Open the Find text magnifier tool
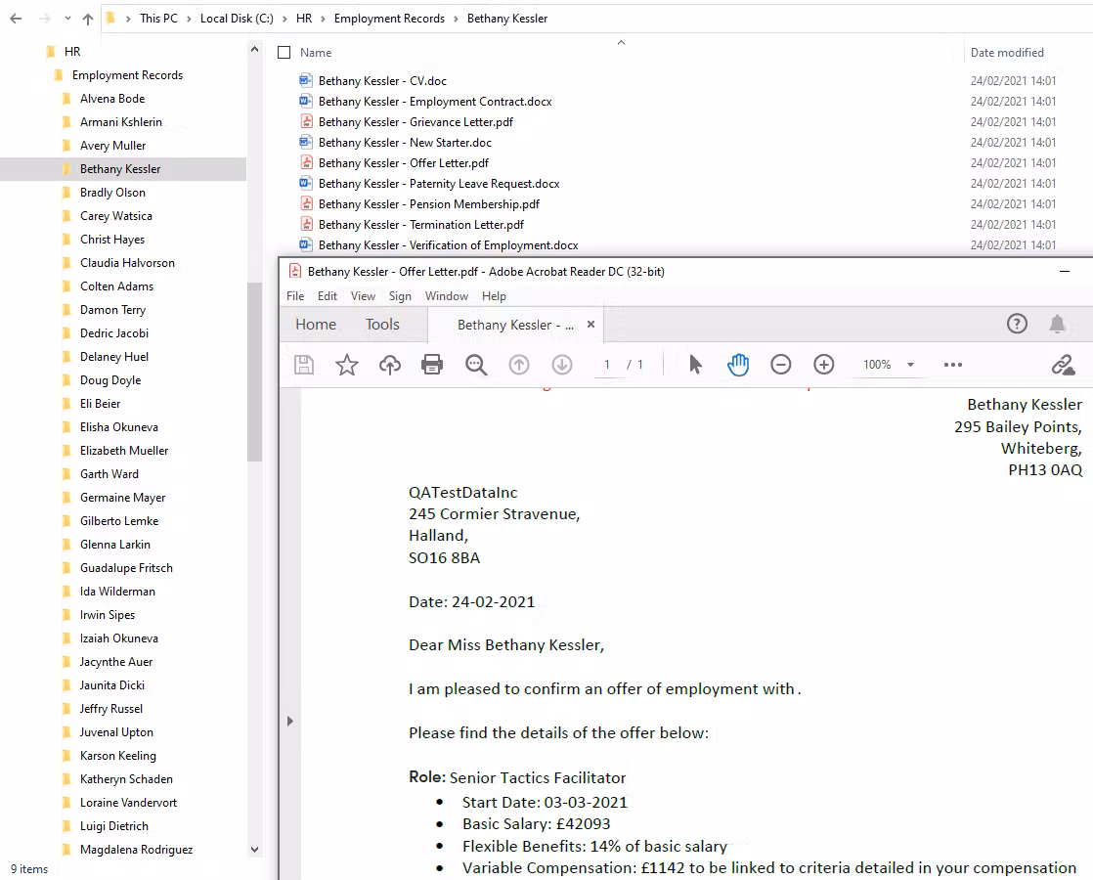Image resolution: width=1093 pixels, height=880 pixels. pos(476,365)
